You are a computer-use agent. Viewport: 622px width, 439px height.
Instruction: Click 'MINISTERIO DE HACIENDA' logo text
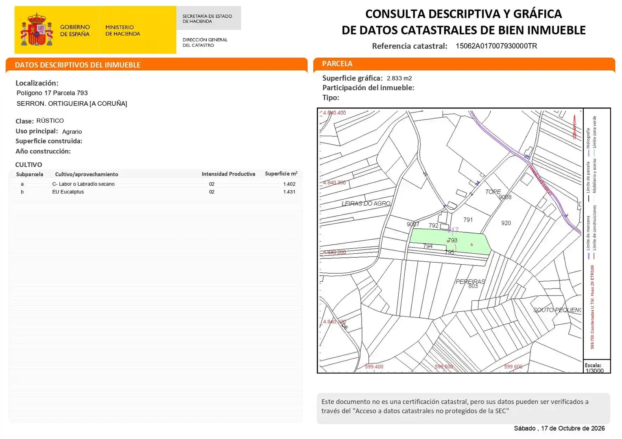click(123, 30)
